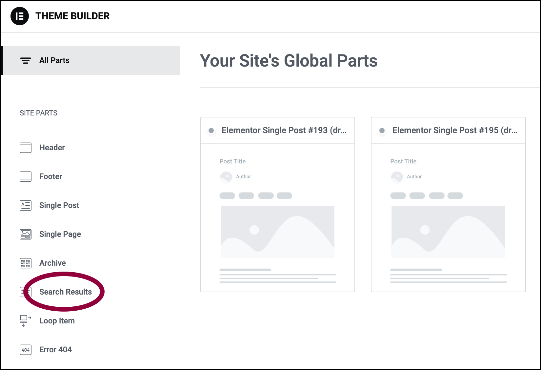Select All Parts in the sidebar
Screen dimensions: 541x370
tap(91, 60)
